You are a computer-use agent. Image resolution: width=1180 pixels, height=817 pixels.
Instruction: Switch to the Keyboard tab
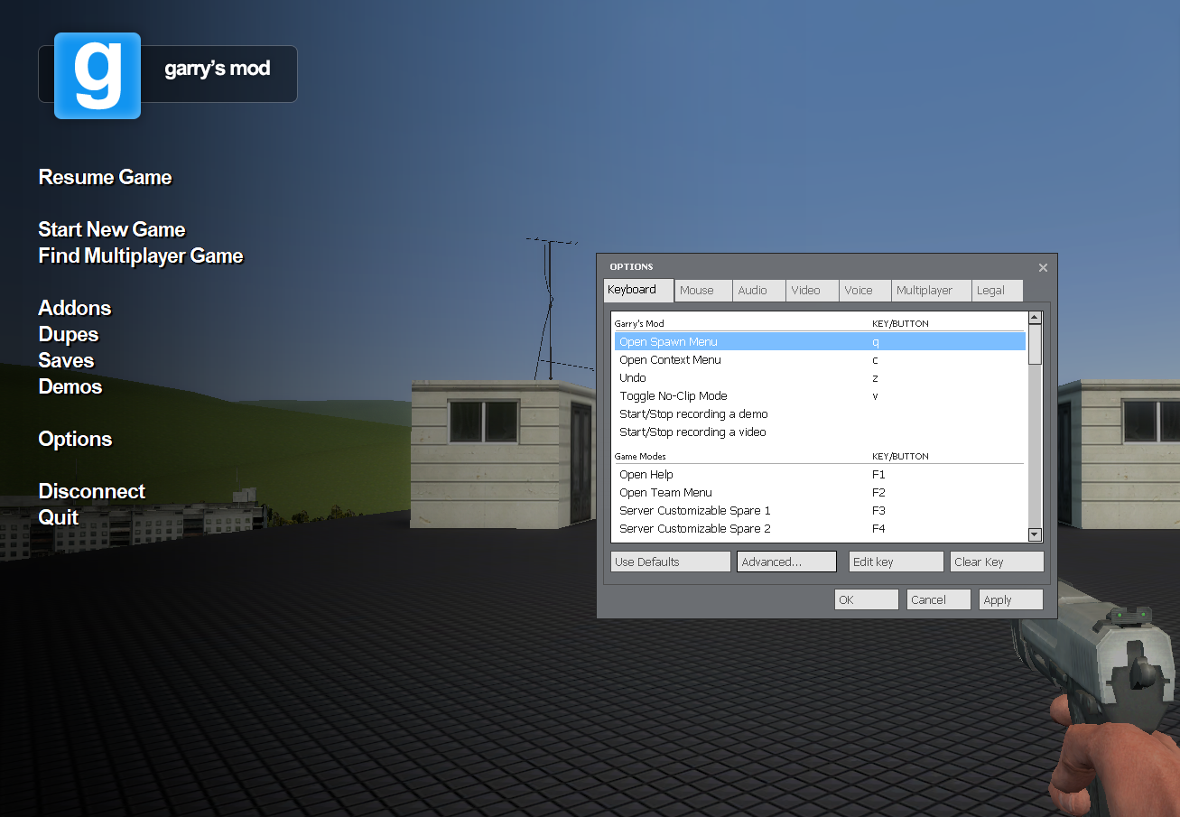click(639, 291)
